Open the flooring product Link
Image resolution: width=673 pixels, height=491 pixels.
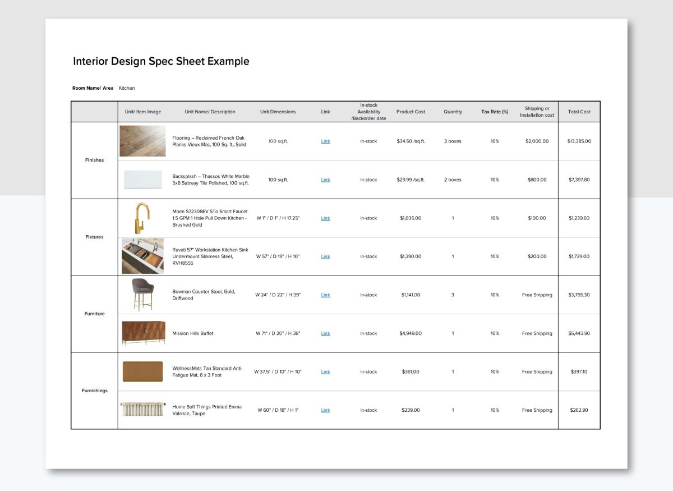point(325,141)
